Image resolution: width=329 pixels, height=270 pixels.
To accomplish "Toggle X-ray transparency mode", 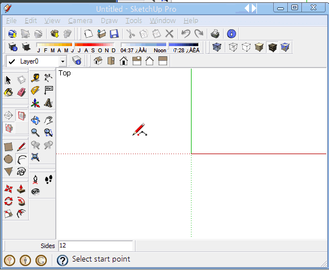I will coord(217,47).
